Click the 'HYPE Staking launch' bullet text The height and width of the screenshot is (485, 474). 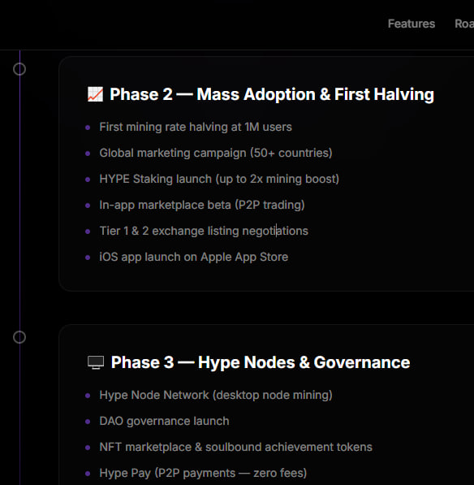click(219, 179)
